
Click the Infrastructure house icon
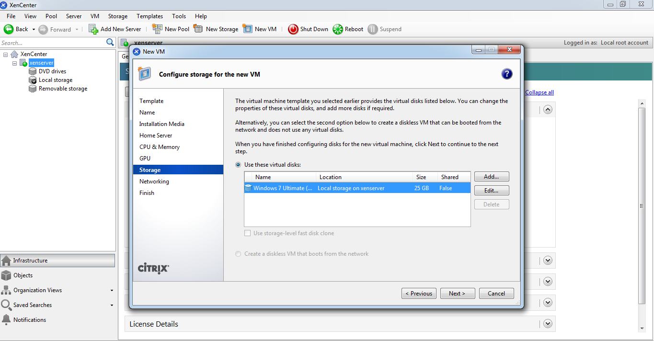pos(6,261)
